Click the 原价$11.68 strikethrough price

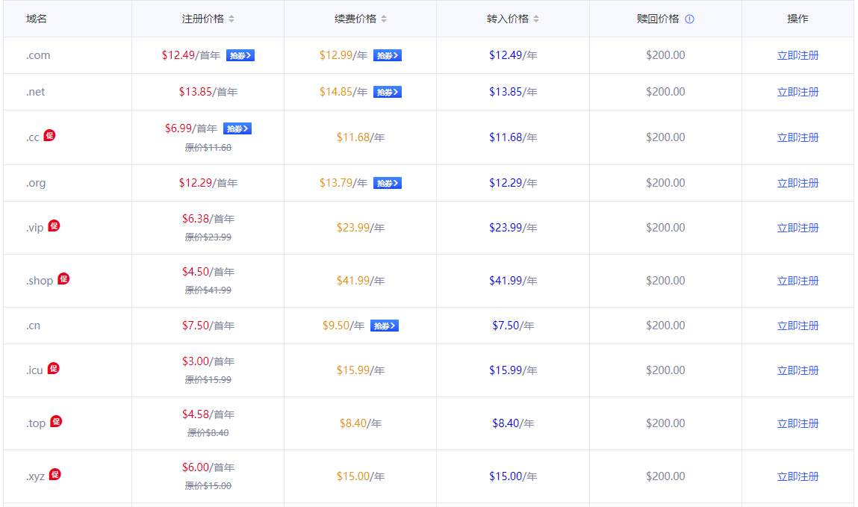[x=208, y=148]
